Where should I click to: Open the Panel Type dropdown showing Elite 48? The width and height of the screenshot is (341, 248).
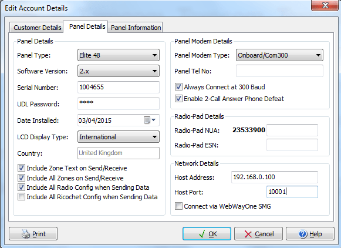(x=119, y=55)
